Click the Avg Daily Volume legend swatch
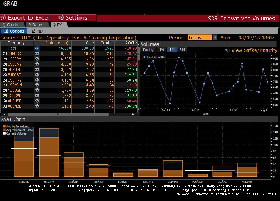 pos(4,126)
